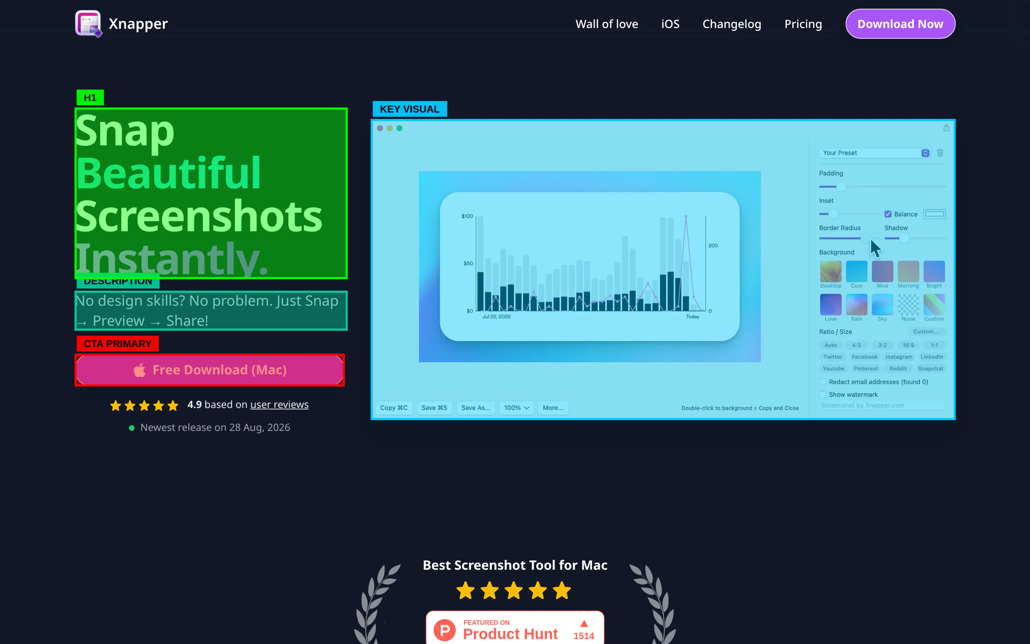Select the None transparent background swatch
The width and height of the screenshot is (1030, 644).
coord(908,305)
